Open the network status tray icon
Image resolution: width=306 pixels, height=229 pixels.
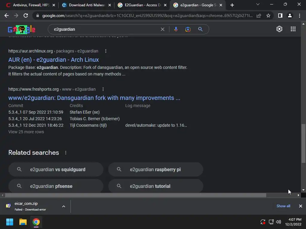(x=271, y=222)
